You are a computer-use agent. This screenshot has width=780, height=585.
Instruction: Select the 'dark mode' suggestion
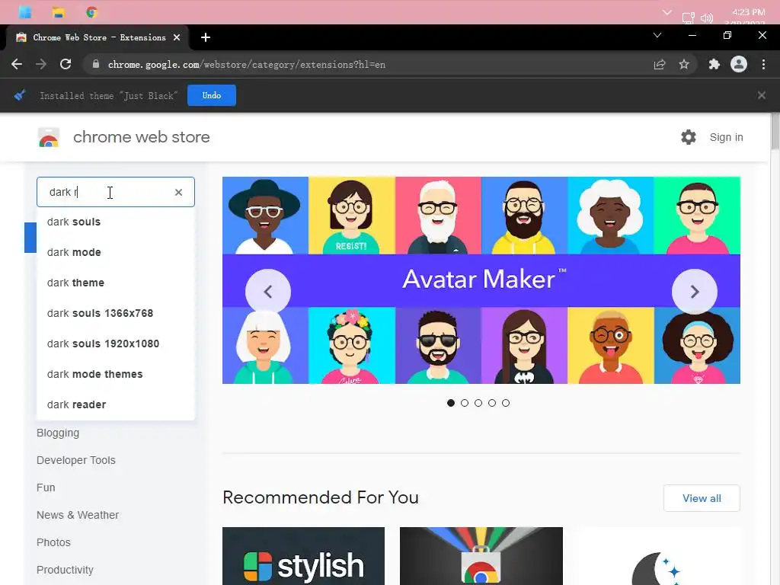(116, 252)
